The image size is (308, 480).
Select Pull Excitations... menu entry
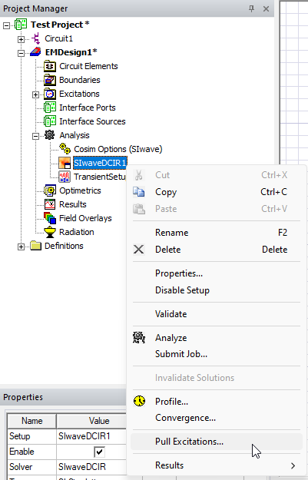[x=217, y=442]
